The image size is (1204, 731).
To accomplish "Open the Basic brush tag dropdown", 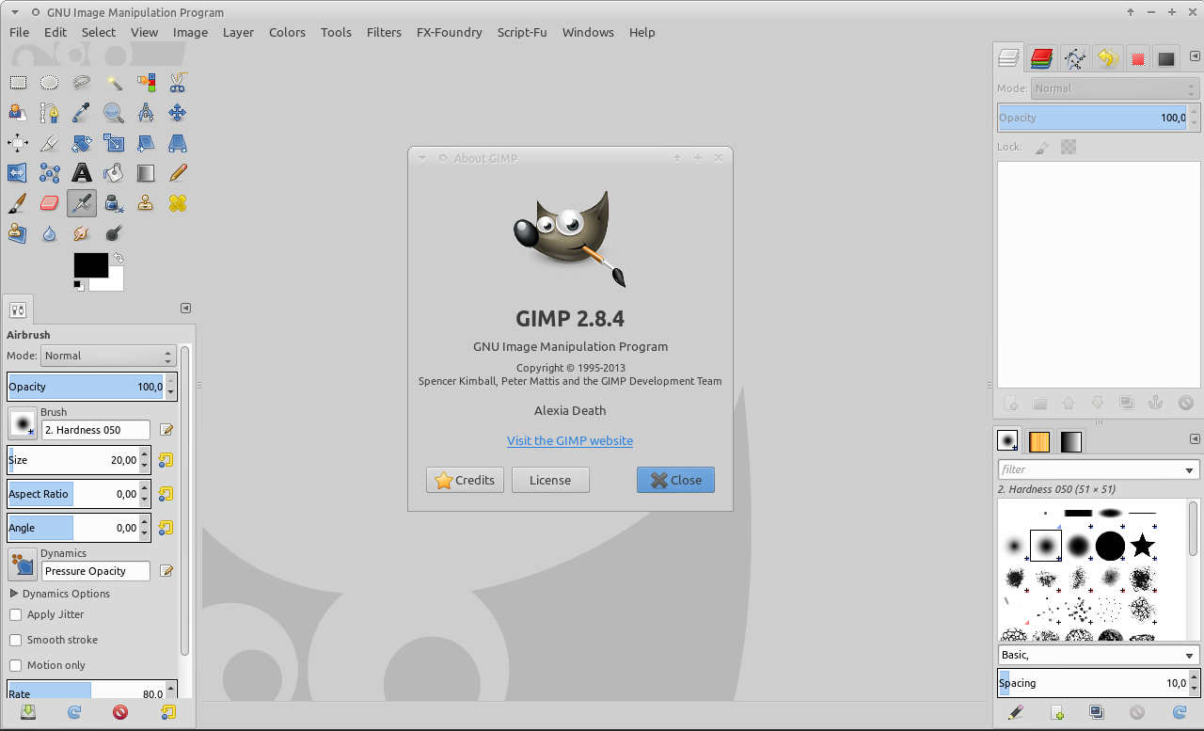I will click(x=1099, y=655).
